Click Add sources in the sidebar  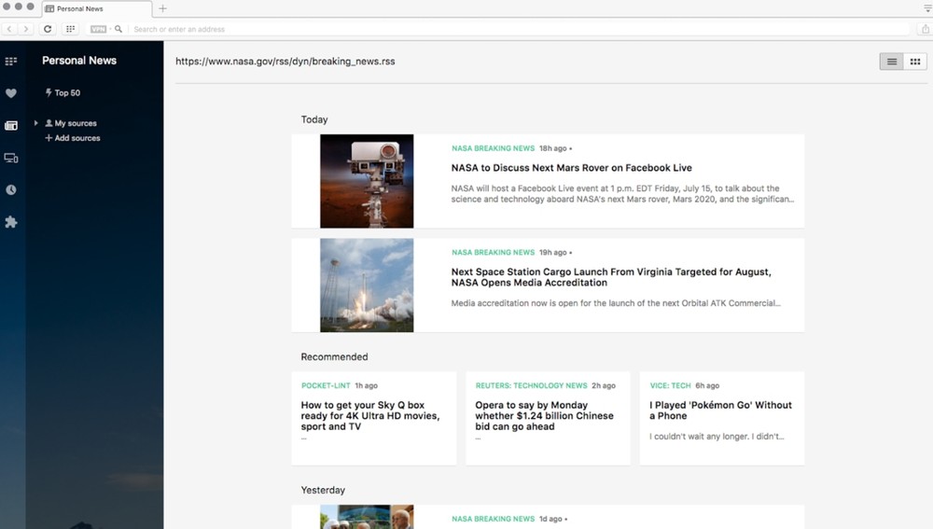tap(73, 138)
